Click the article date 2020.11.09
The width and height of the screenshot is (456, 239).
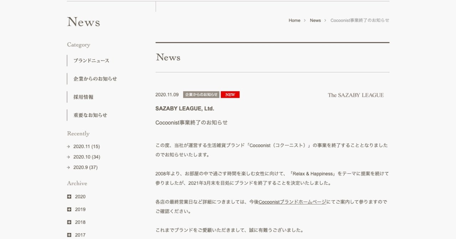167,95
